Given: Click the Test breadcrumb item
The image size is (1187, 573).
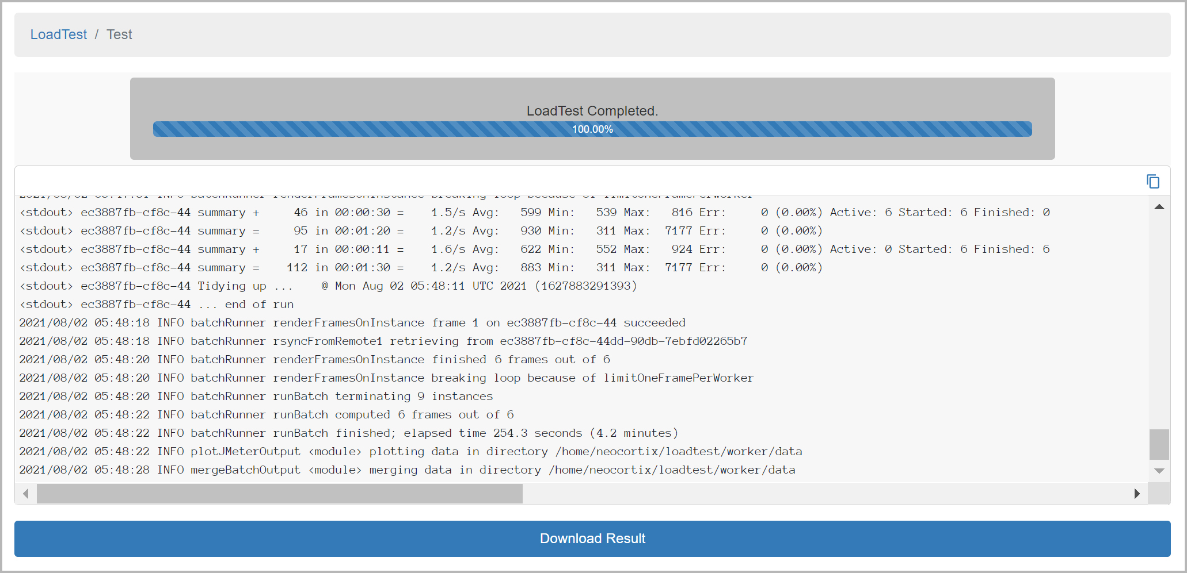Looking at the screenshot, I should pos(119,34).
